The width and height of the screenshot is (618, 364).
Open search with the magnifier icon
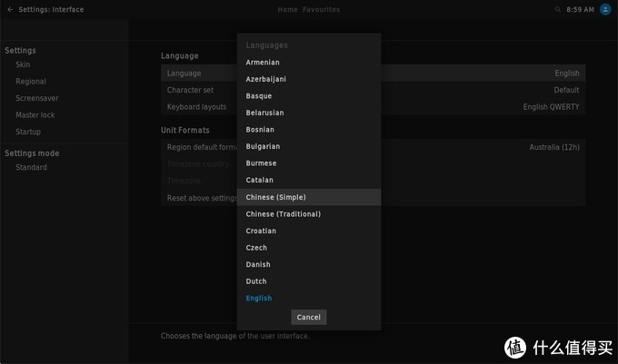pos(557,10)
